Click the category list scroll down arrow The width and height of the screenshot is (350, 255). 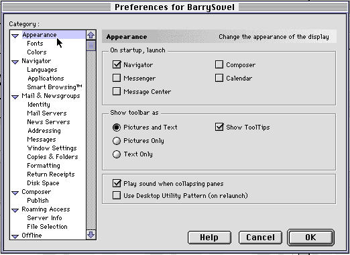click(91, 235)
